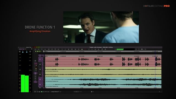Screen dimensions: 176x99
Task: Toggle right blue channel button in Audio Tool
Action: tap(27, 52)
